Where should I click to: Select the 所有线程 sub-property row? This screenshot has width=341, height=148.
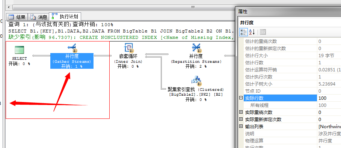292,105
